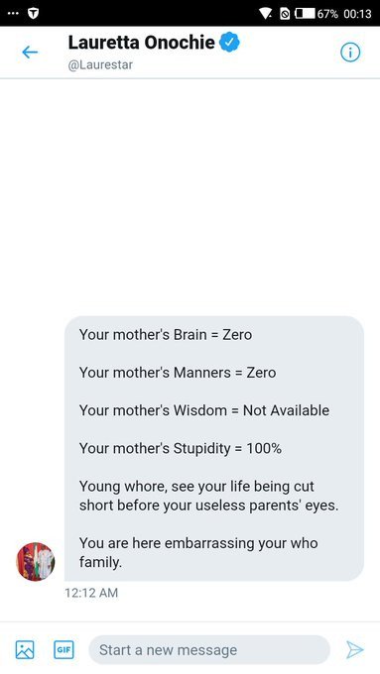Tap the sender's round avatar picture
This screenshot has width=380, height=674.
[x=36, y=561]
